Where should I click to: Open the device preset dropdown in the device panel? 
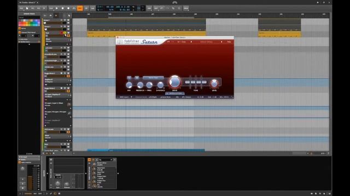pos(106,160)
